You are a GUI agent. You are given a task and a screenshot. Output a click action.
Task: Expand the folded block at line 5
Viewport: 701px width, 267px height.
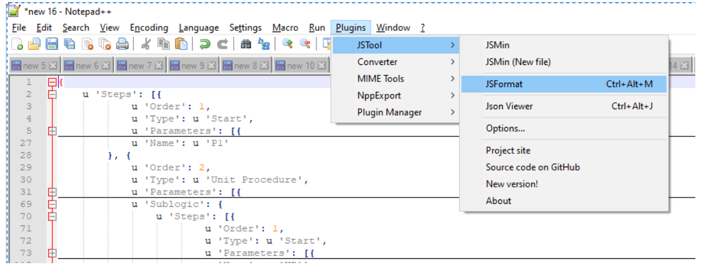point(52,131)
